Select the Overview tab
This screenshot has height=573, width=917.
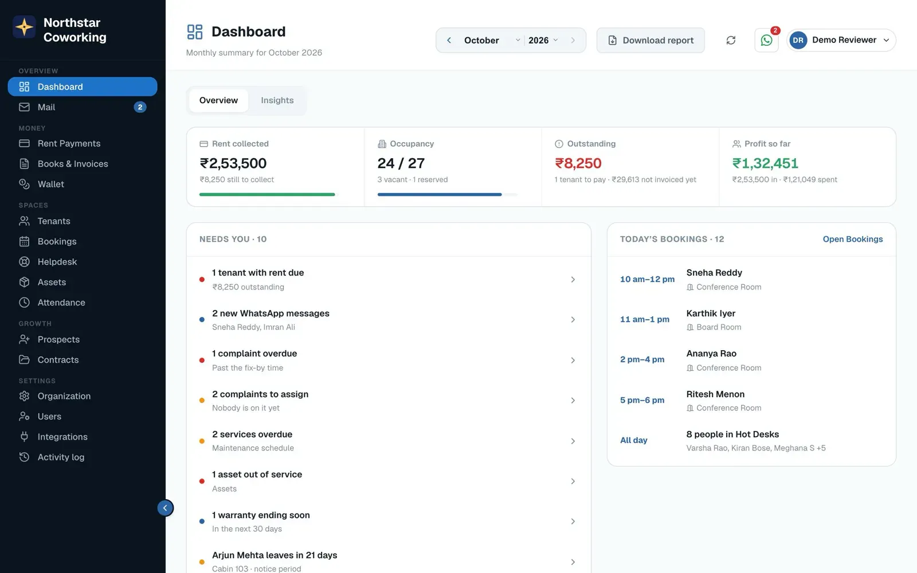(x=218, y=100)
